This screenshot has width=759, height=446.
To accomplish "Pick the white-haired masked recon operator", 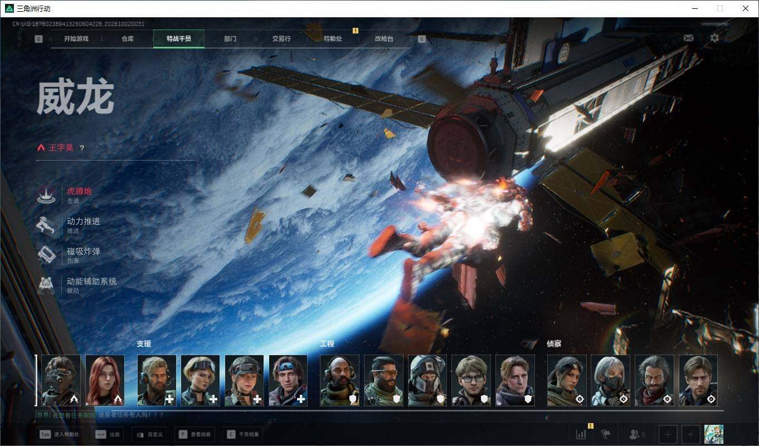I will [x=611, y=380].
